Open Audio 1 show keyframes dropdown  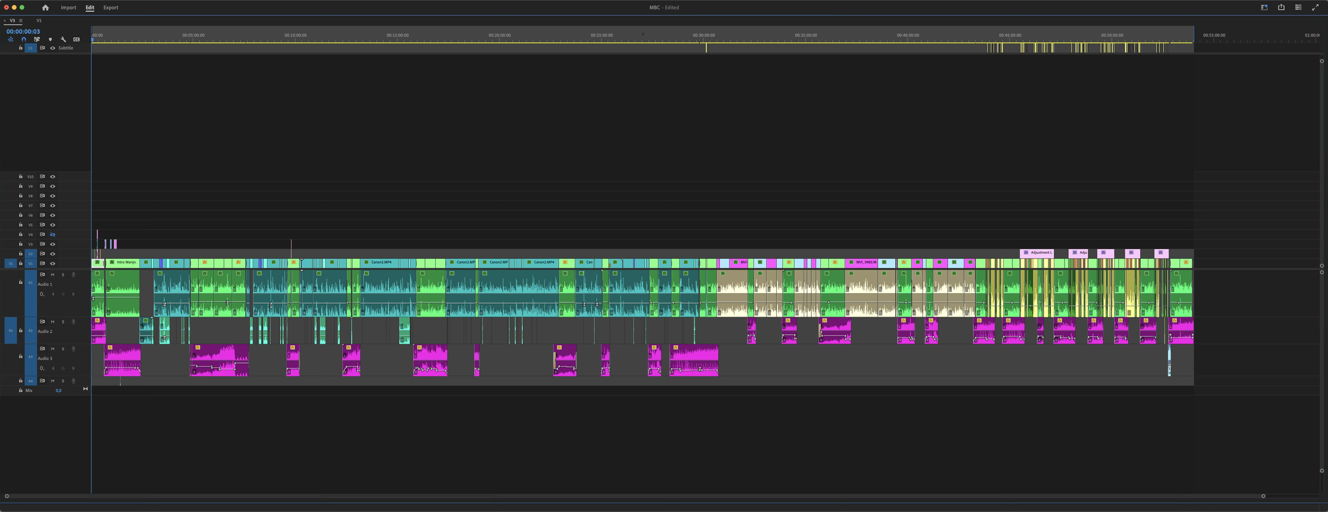click(42, 294)
